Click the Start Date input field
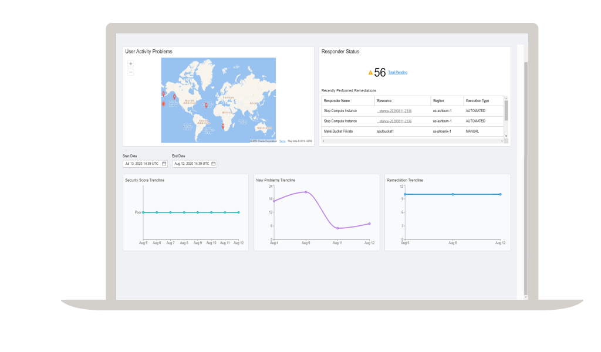Viewport: 601px width, 352px height. pos(141,164)
